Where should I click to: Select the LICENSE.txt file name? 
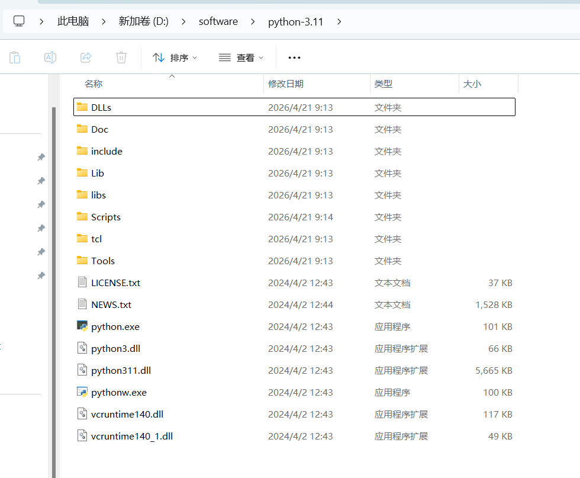coord(116,283)
